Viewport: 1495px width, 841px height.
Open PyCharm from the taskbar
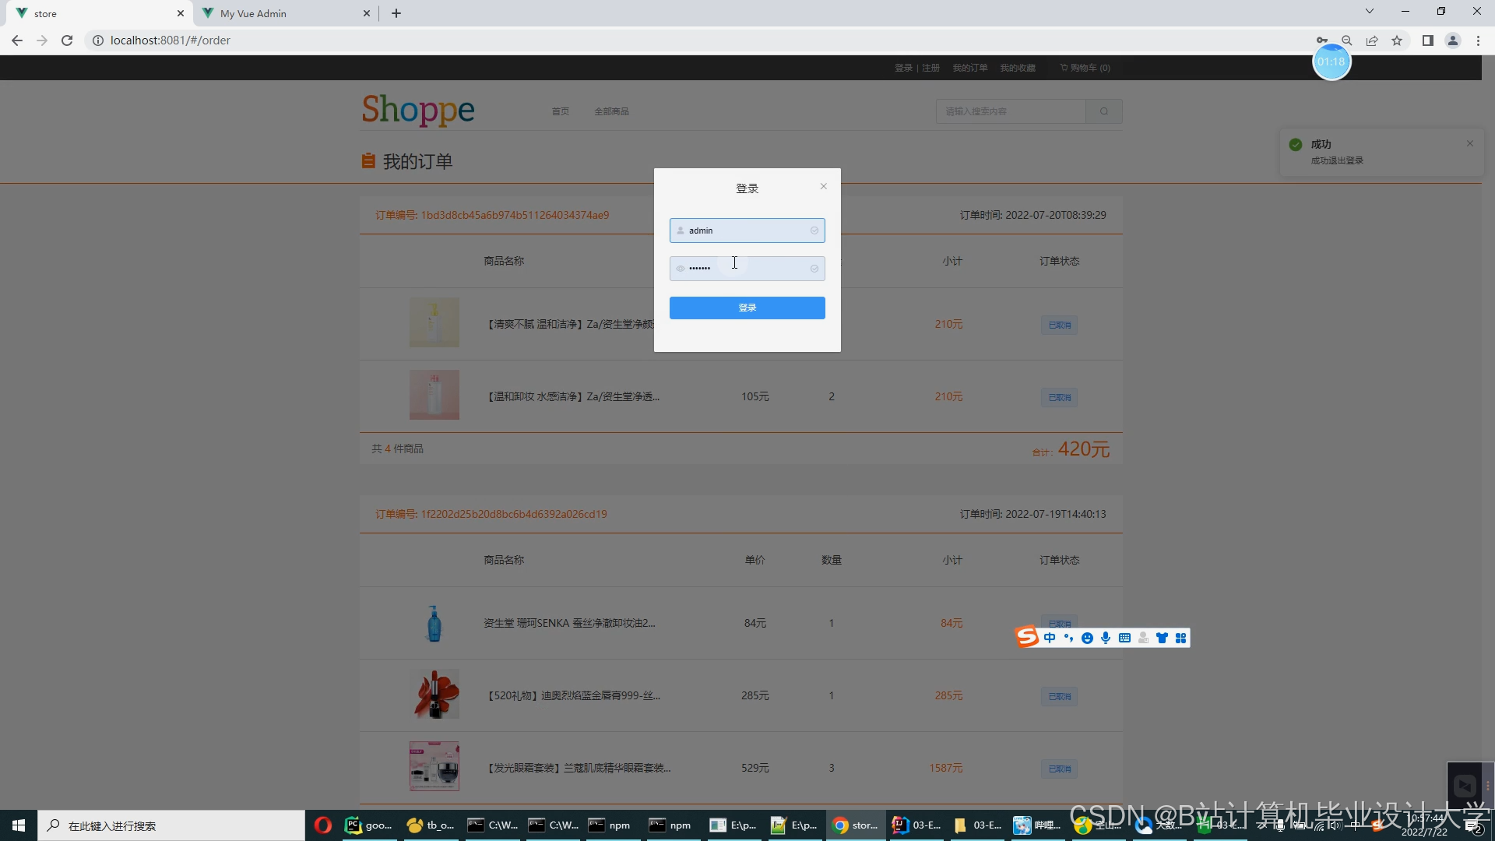click(369, 825)
